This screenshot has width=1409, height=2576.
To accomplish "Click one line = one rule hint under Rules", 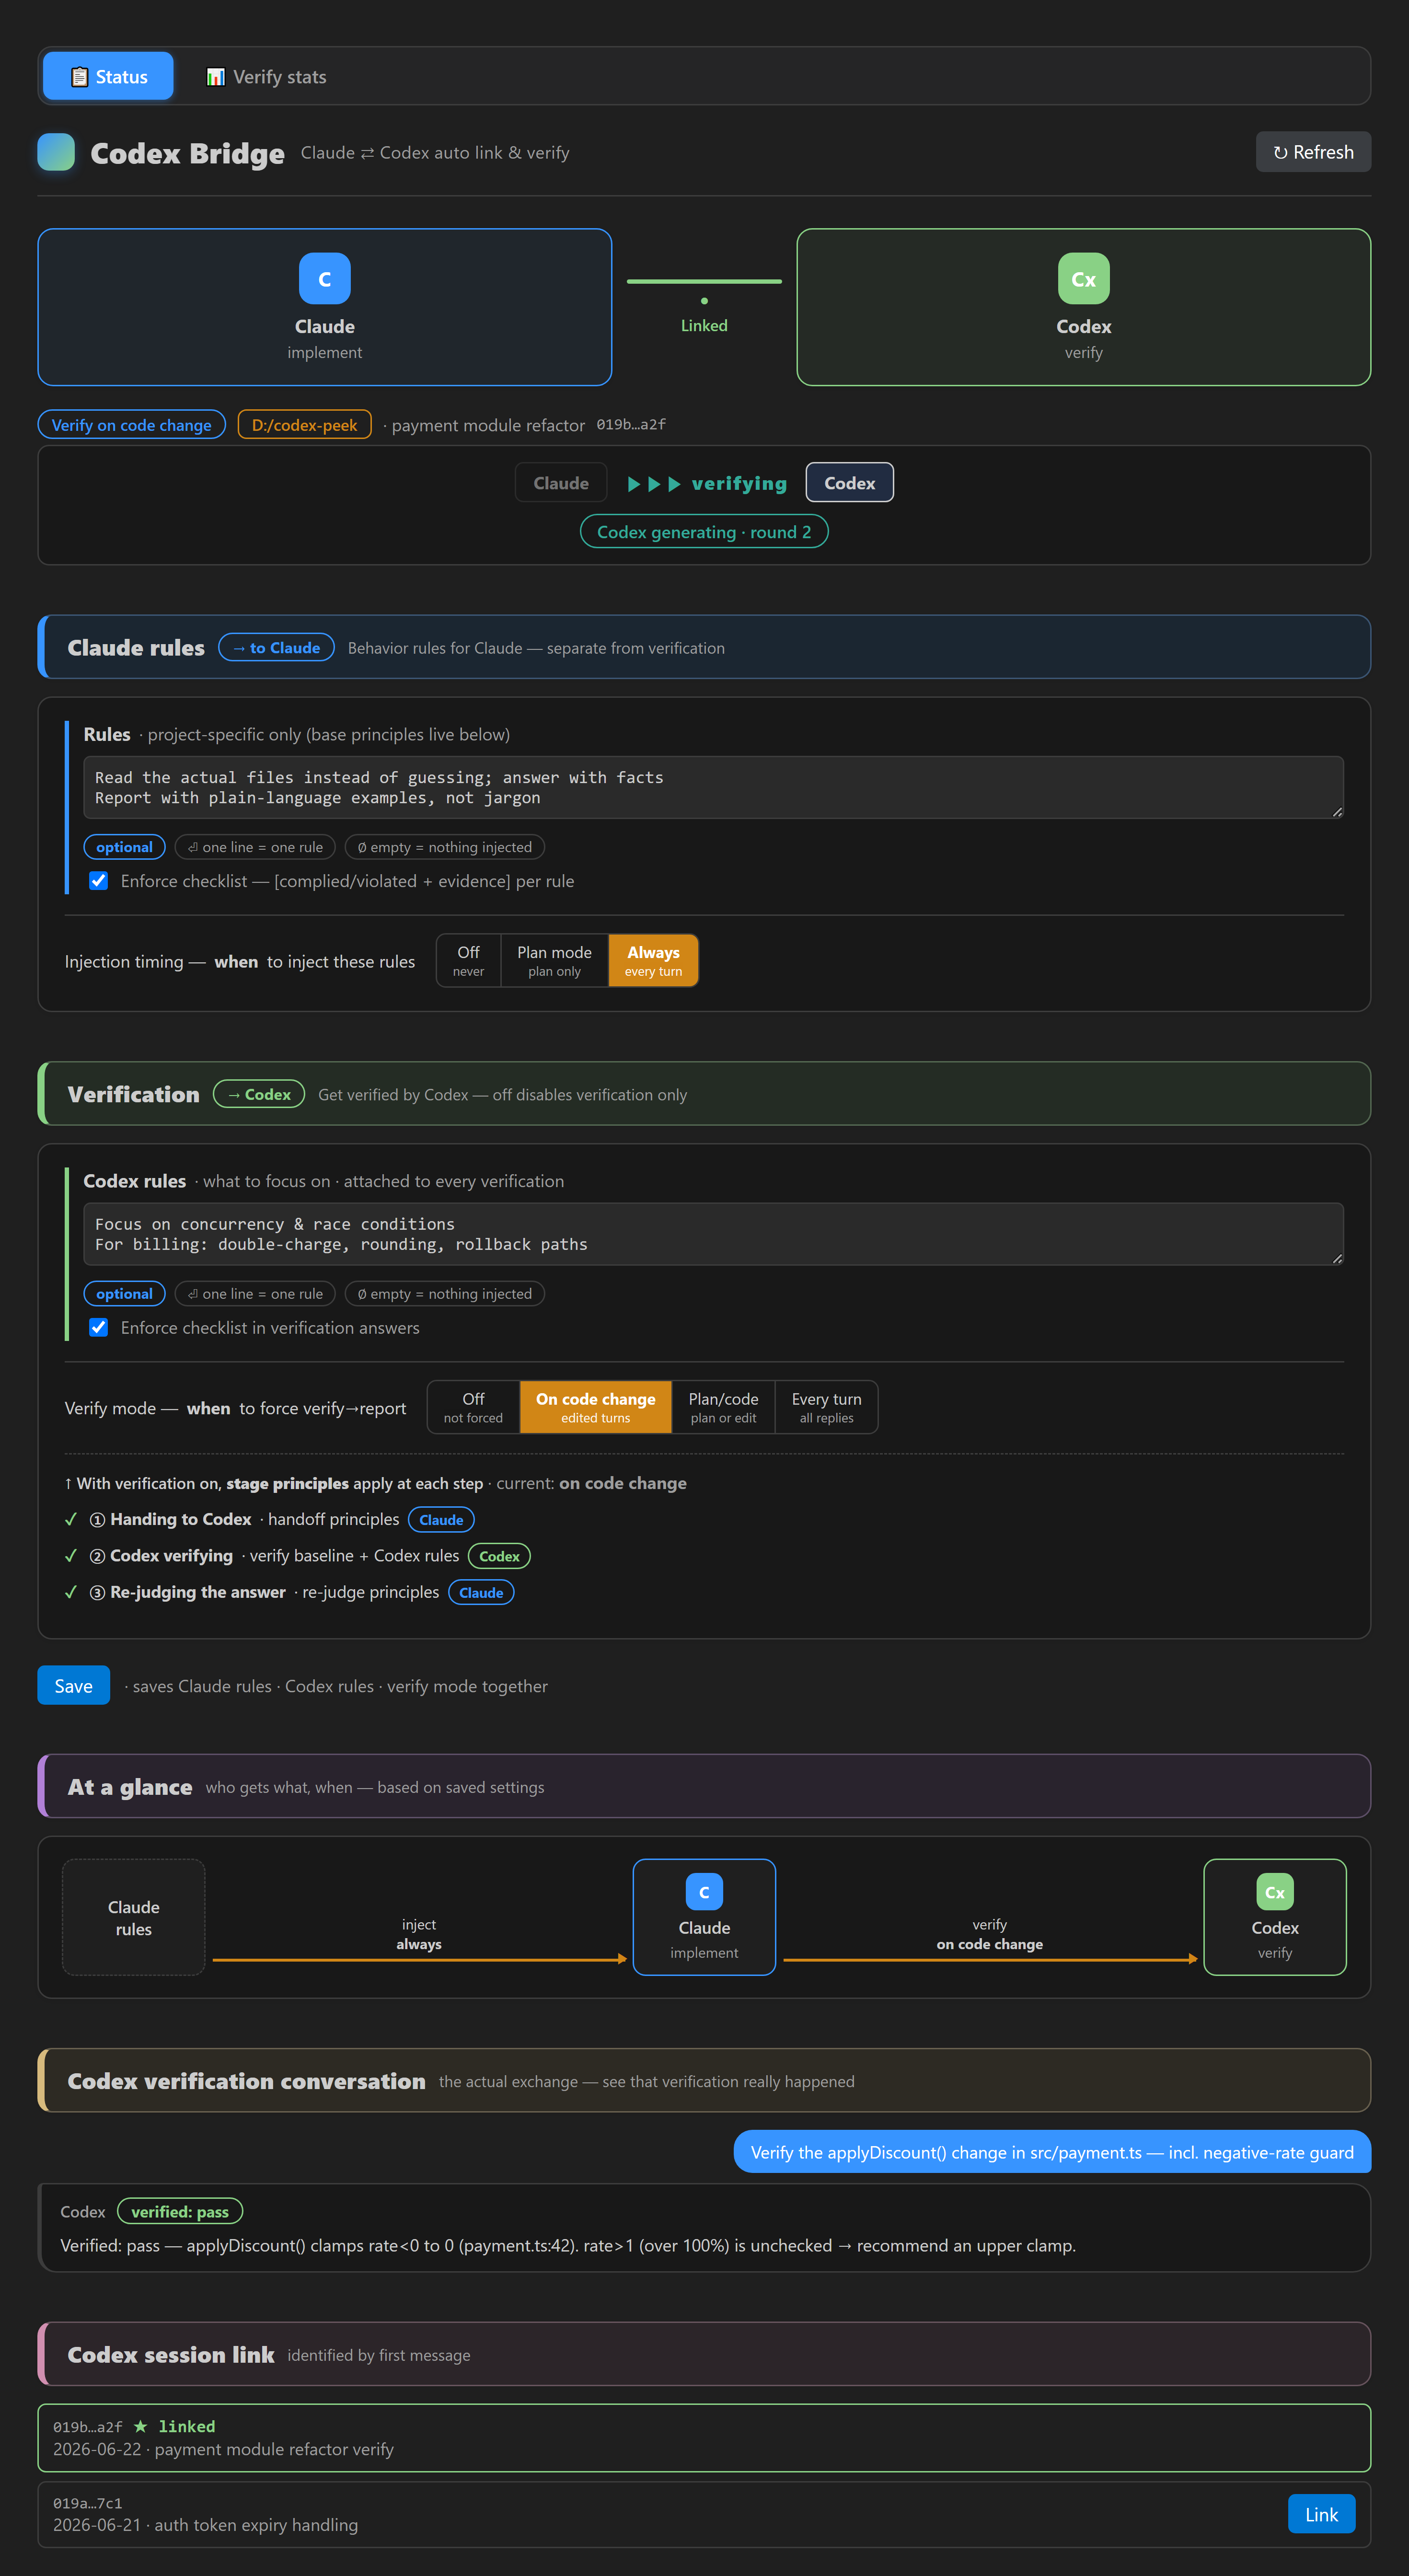I will pos(255,847).
